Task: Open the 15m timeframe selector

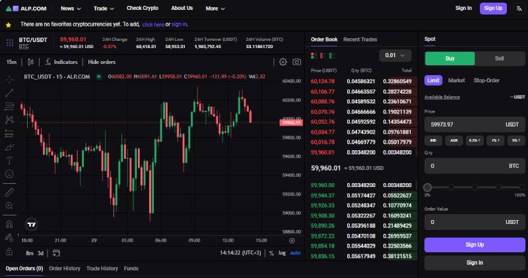Action: tap(11, 62)
